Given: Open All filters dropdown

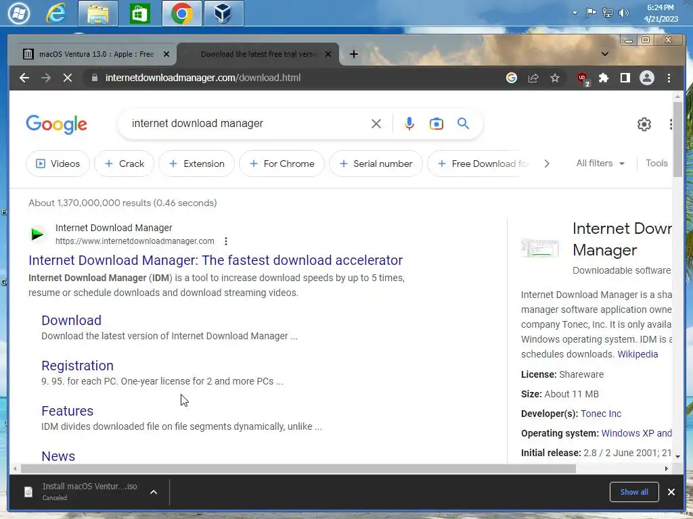Looking at the screenshot, I should [600, 164].
